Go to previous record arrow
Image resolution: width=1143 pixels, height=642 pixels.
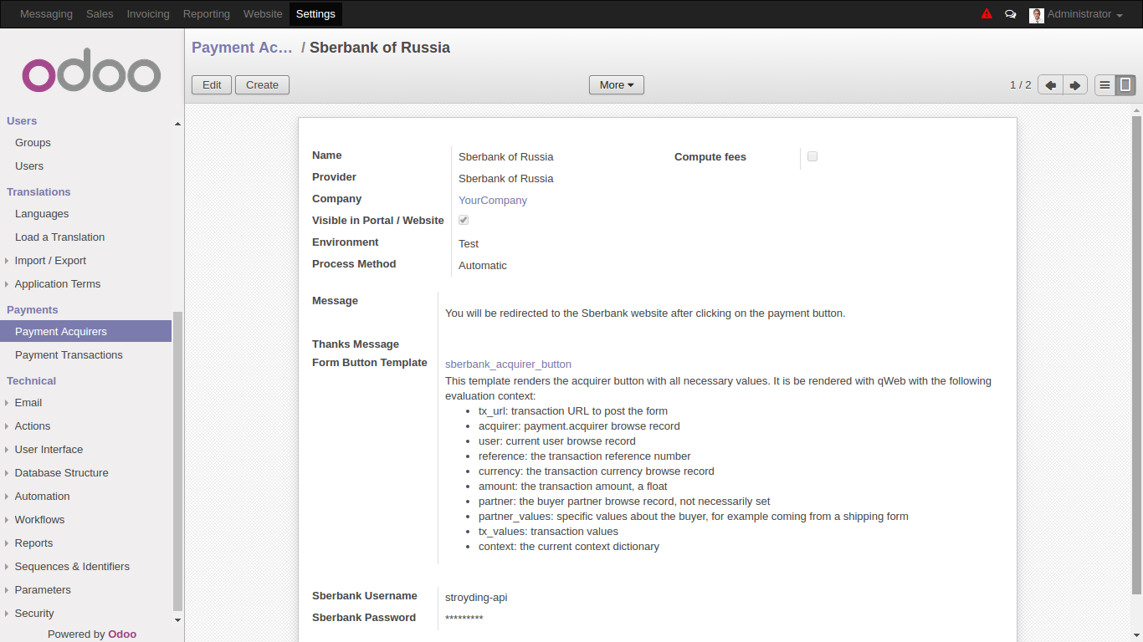(1050, 85)
